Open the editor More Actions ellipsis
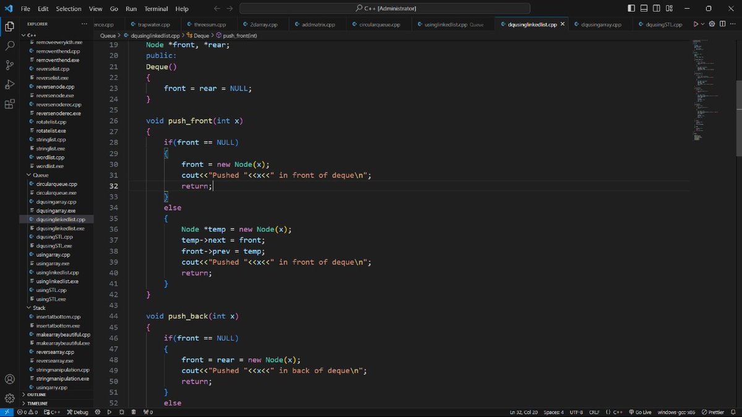 [733, 25]
